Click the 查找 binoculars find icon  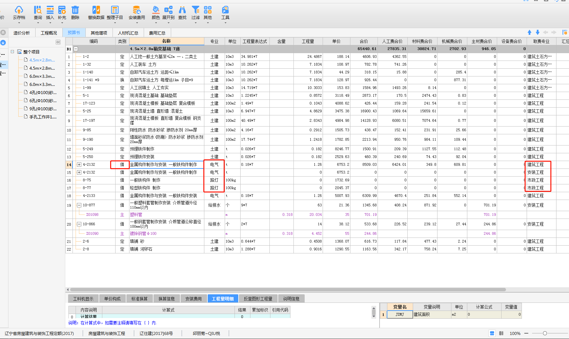pos(182,10)
